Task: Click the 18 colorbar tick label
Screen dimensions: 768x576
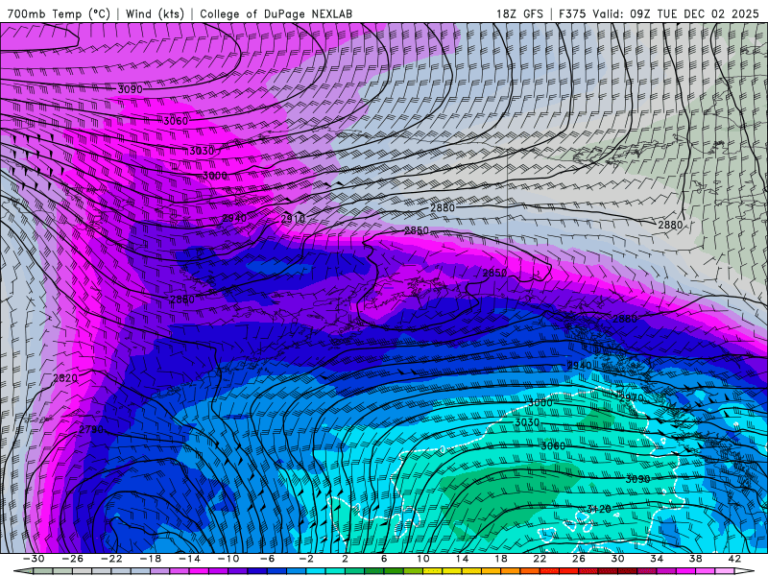Action: [x=500, y=559]
